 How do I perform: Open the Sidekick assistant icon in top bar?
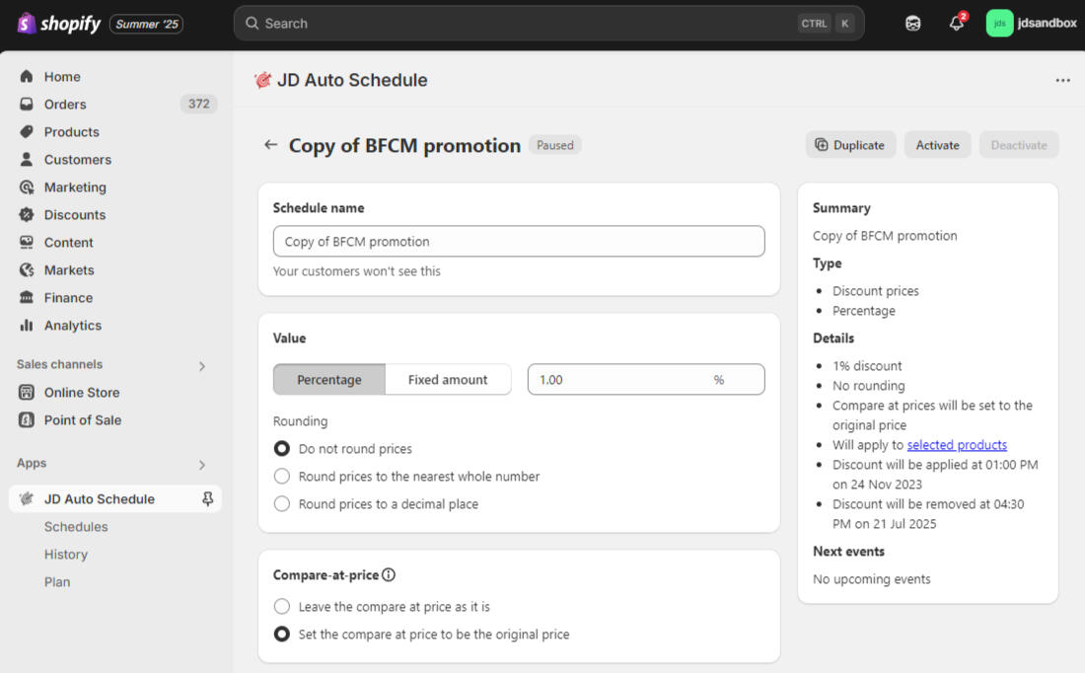pos(913,24)
